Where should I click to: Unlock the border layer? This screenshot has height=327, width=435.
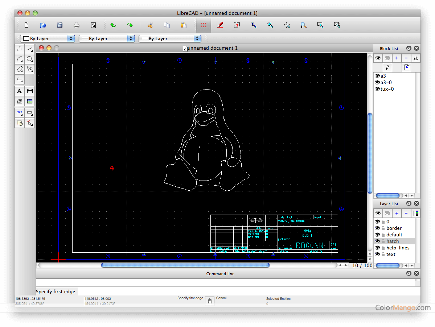[383, 228]
